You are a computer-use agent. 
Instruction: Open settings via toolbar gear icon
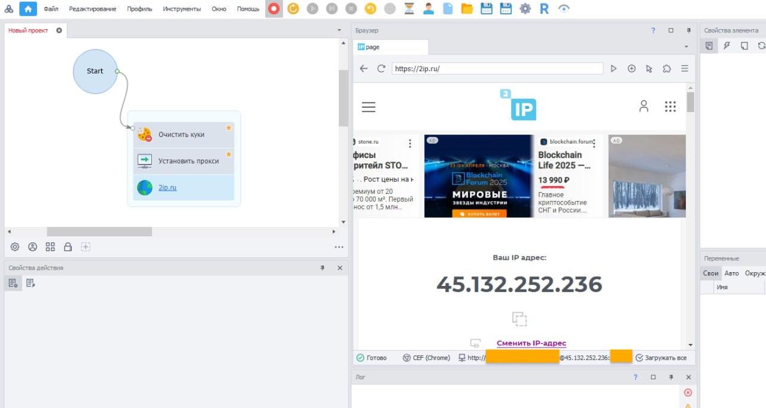pos(525,9)
